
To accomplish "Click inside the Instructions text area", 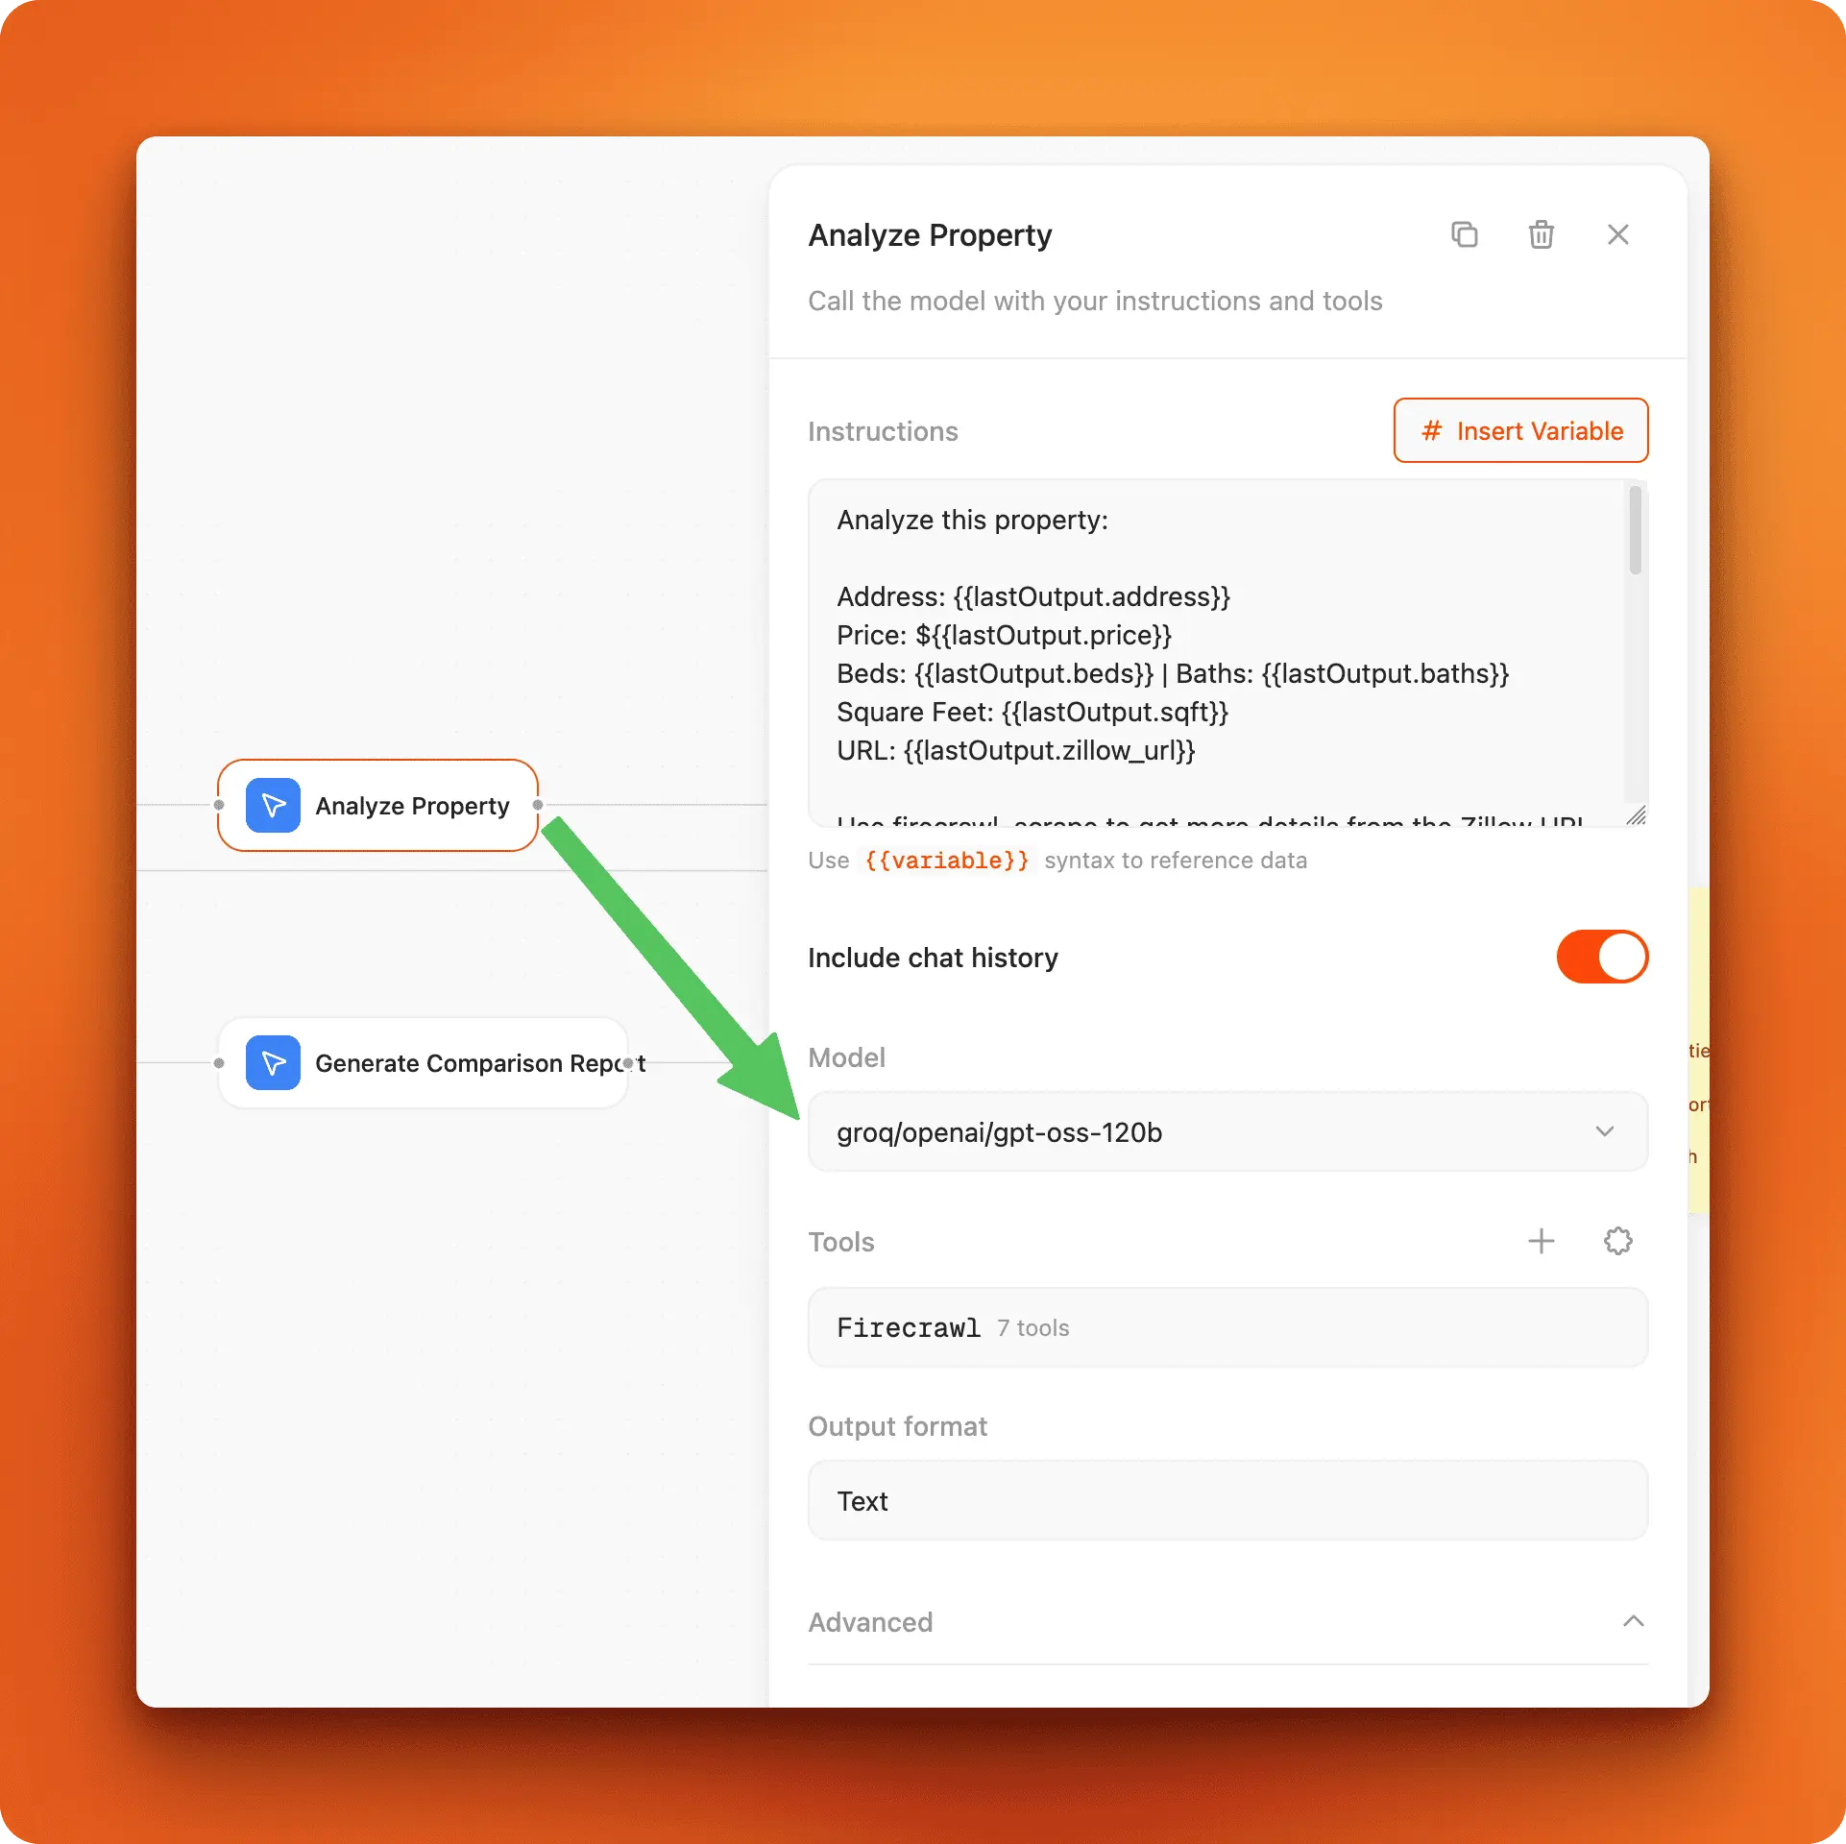I will (x=1153, y=653).
